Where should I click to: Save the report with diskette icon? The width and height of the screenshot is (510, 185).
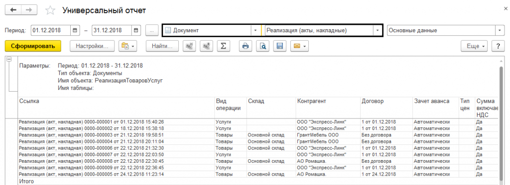tap(279, 46)
